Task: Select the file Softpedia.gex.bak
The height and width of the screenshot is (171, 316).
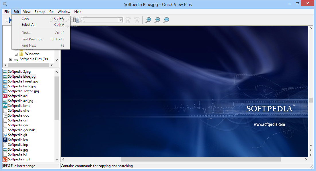Action: pyautogui.click(x=21, y=130)
